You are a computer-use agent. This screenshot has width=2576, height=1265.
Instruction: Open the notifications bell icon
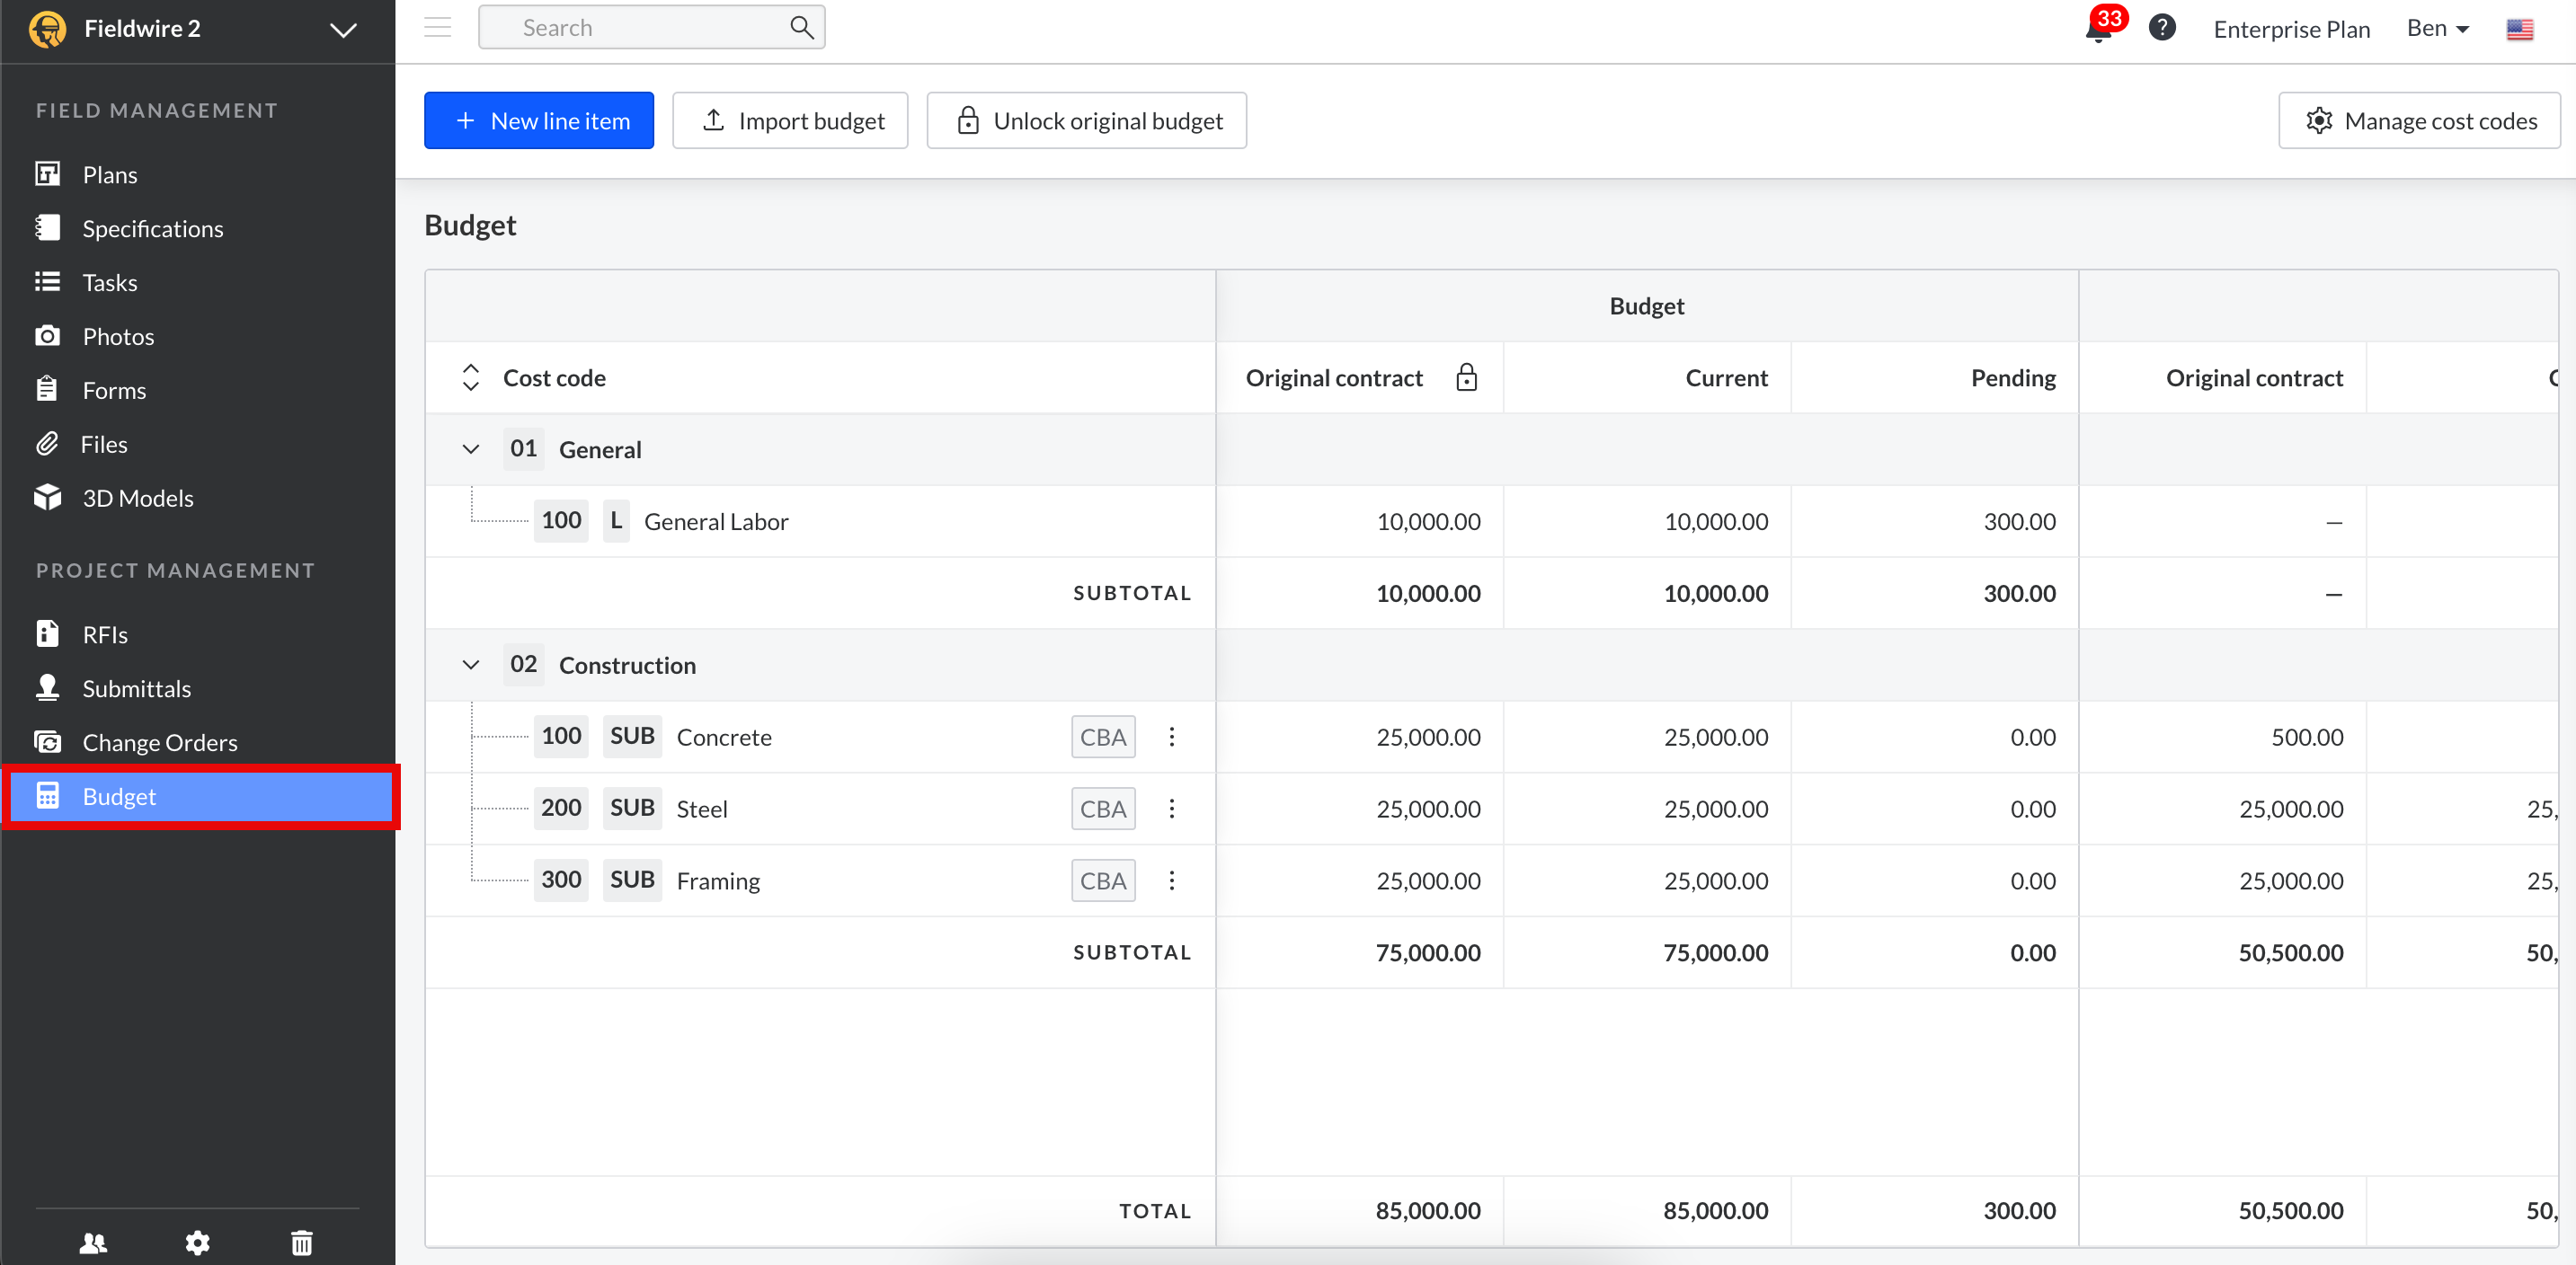[2100, 30]
